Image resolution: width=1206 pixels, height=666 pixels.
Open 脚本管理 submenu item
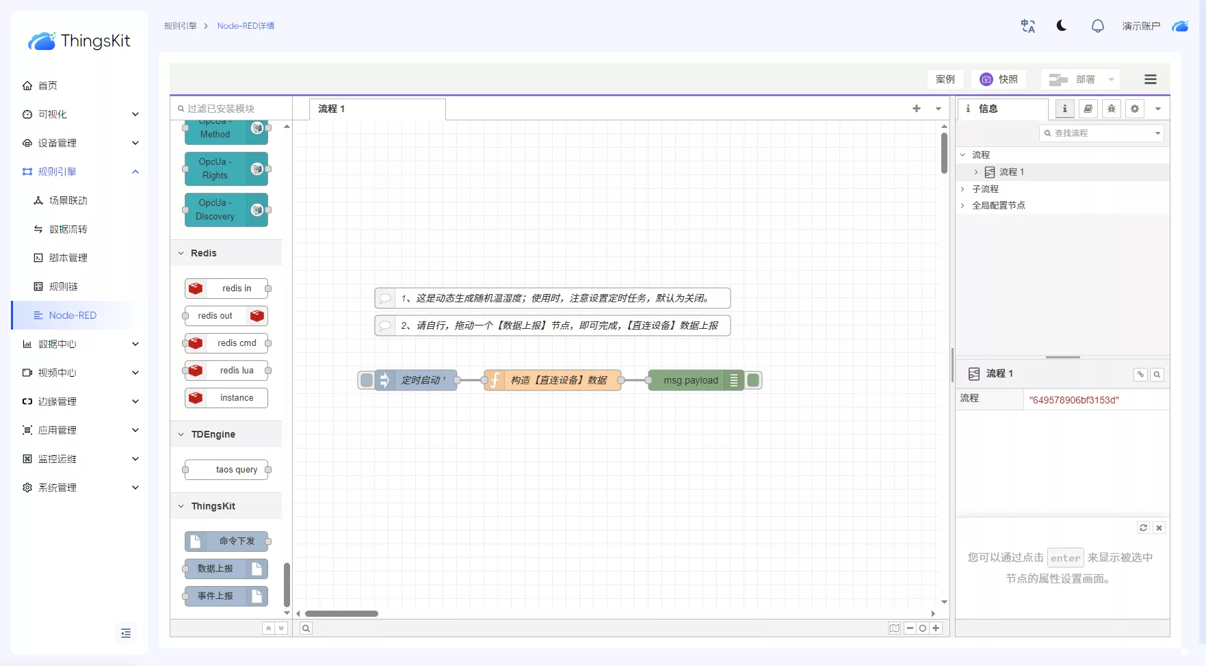pyautogui.click(x=68, y=258)
